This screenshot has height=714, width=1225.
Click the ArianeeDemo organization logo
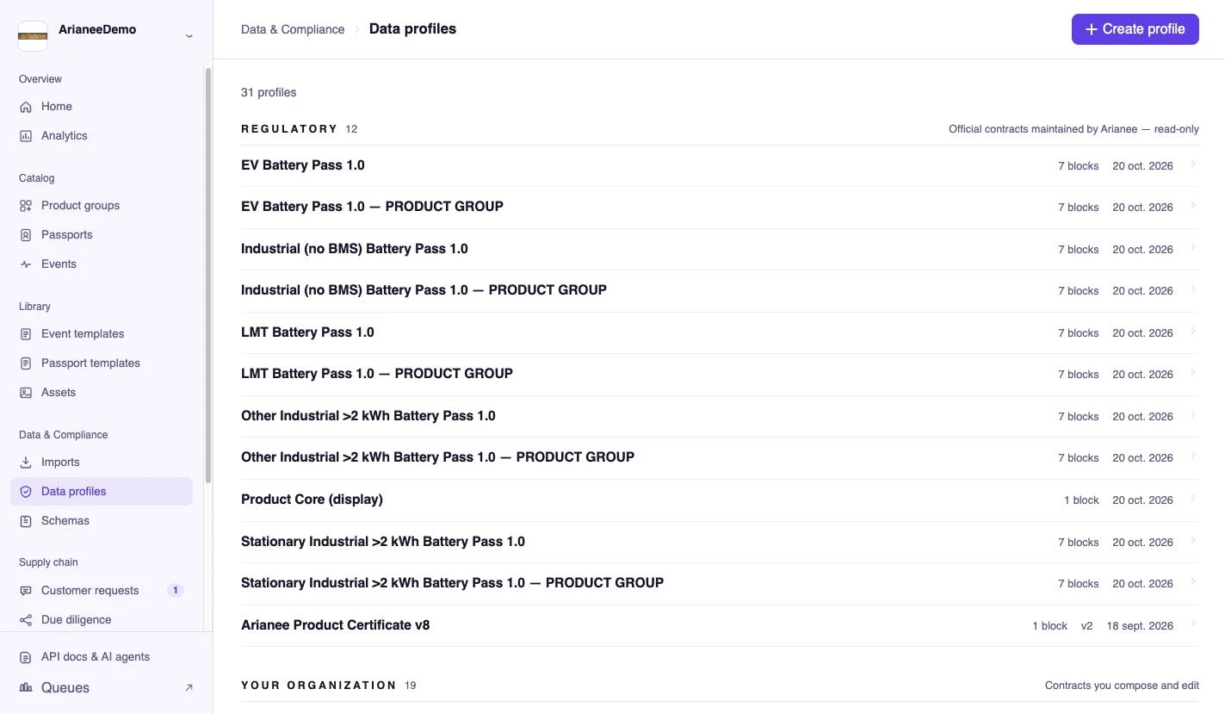[33, 36]
